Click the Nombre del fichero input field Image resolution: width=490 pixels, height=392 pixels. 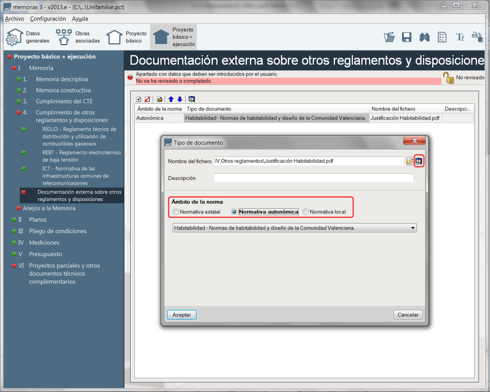pos(309,161)
